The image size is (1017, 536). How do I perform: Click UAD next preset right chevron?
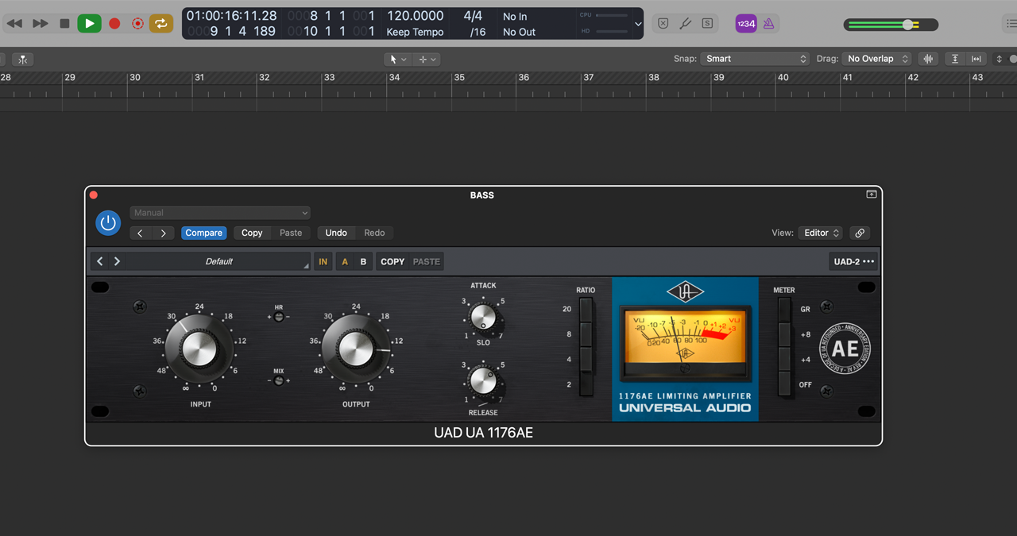pos(117,261)
